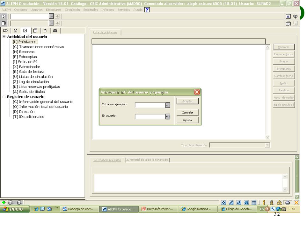Image resolution: width=306 pixels, height=229 pixels.
Task: Click Aceptar in the dialog
Action: [187, 101]
